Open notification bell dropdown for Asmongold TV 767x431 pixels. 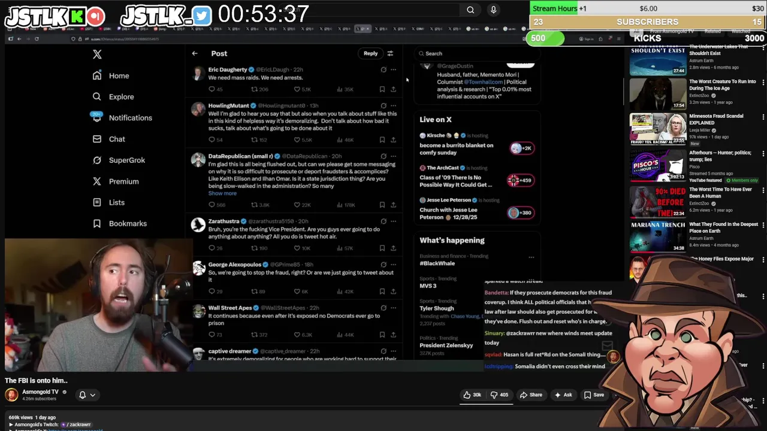pyautogui.click(x=87, y=395)
